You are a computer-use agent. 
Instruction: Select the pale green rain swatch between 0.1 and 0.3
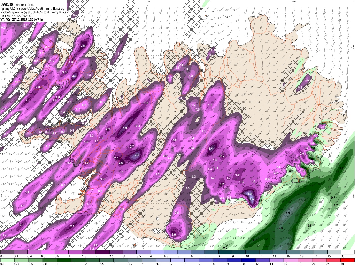tap(7, 260)
